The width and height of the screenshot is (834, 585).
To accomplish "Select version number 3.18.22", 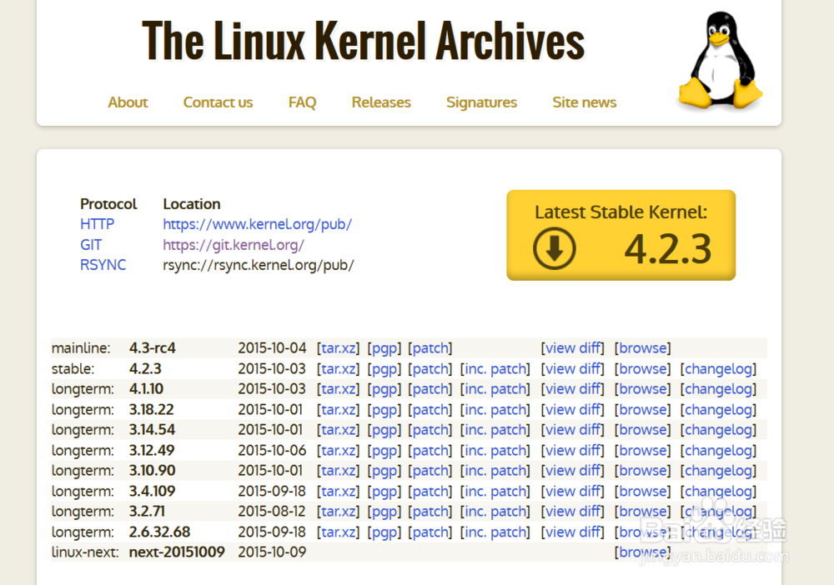I will [152, 410].
